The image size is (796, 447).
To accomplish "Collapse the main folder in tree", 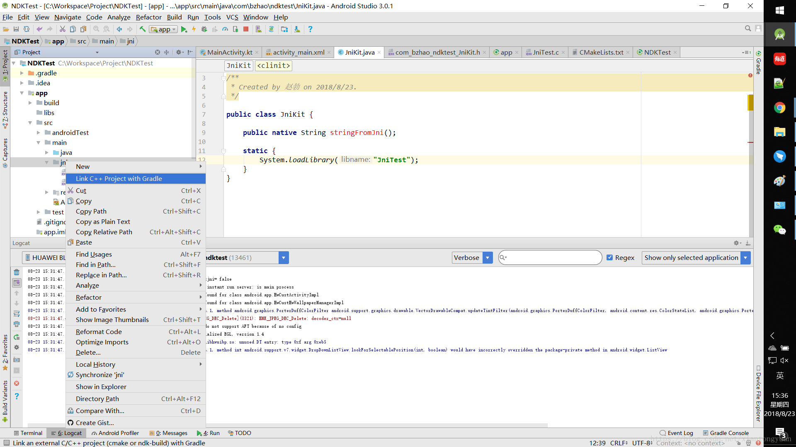I will (39, 142).
